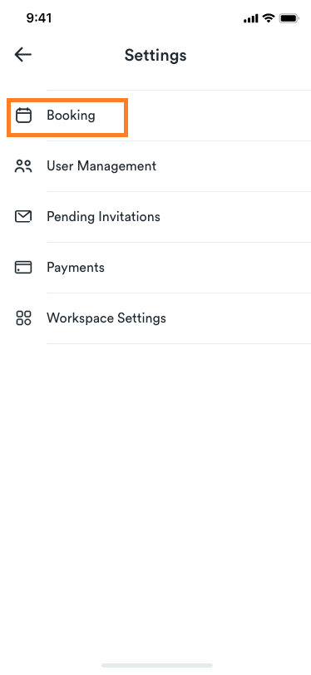Click the Pending Invitations envelope icon
Screen dimensions: 311x675
[x=23, y=216]
